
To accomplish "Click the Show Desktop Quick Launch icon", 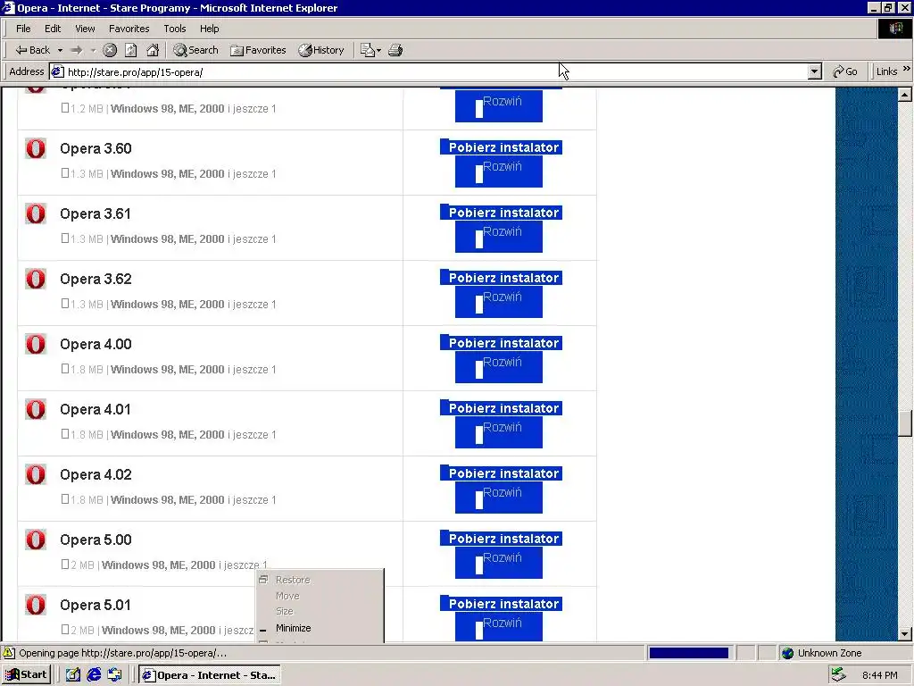I will point(73,675).
